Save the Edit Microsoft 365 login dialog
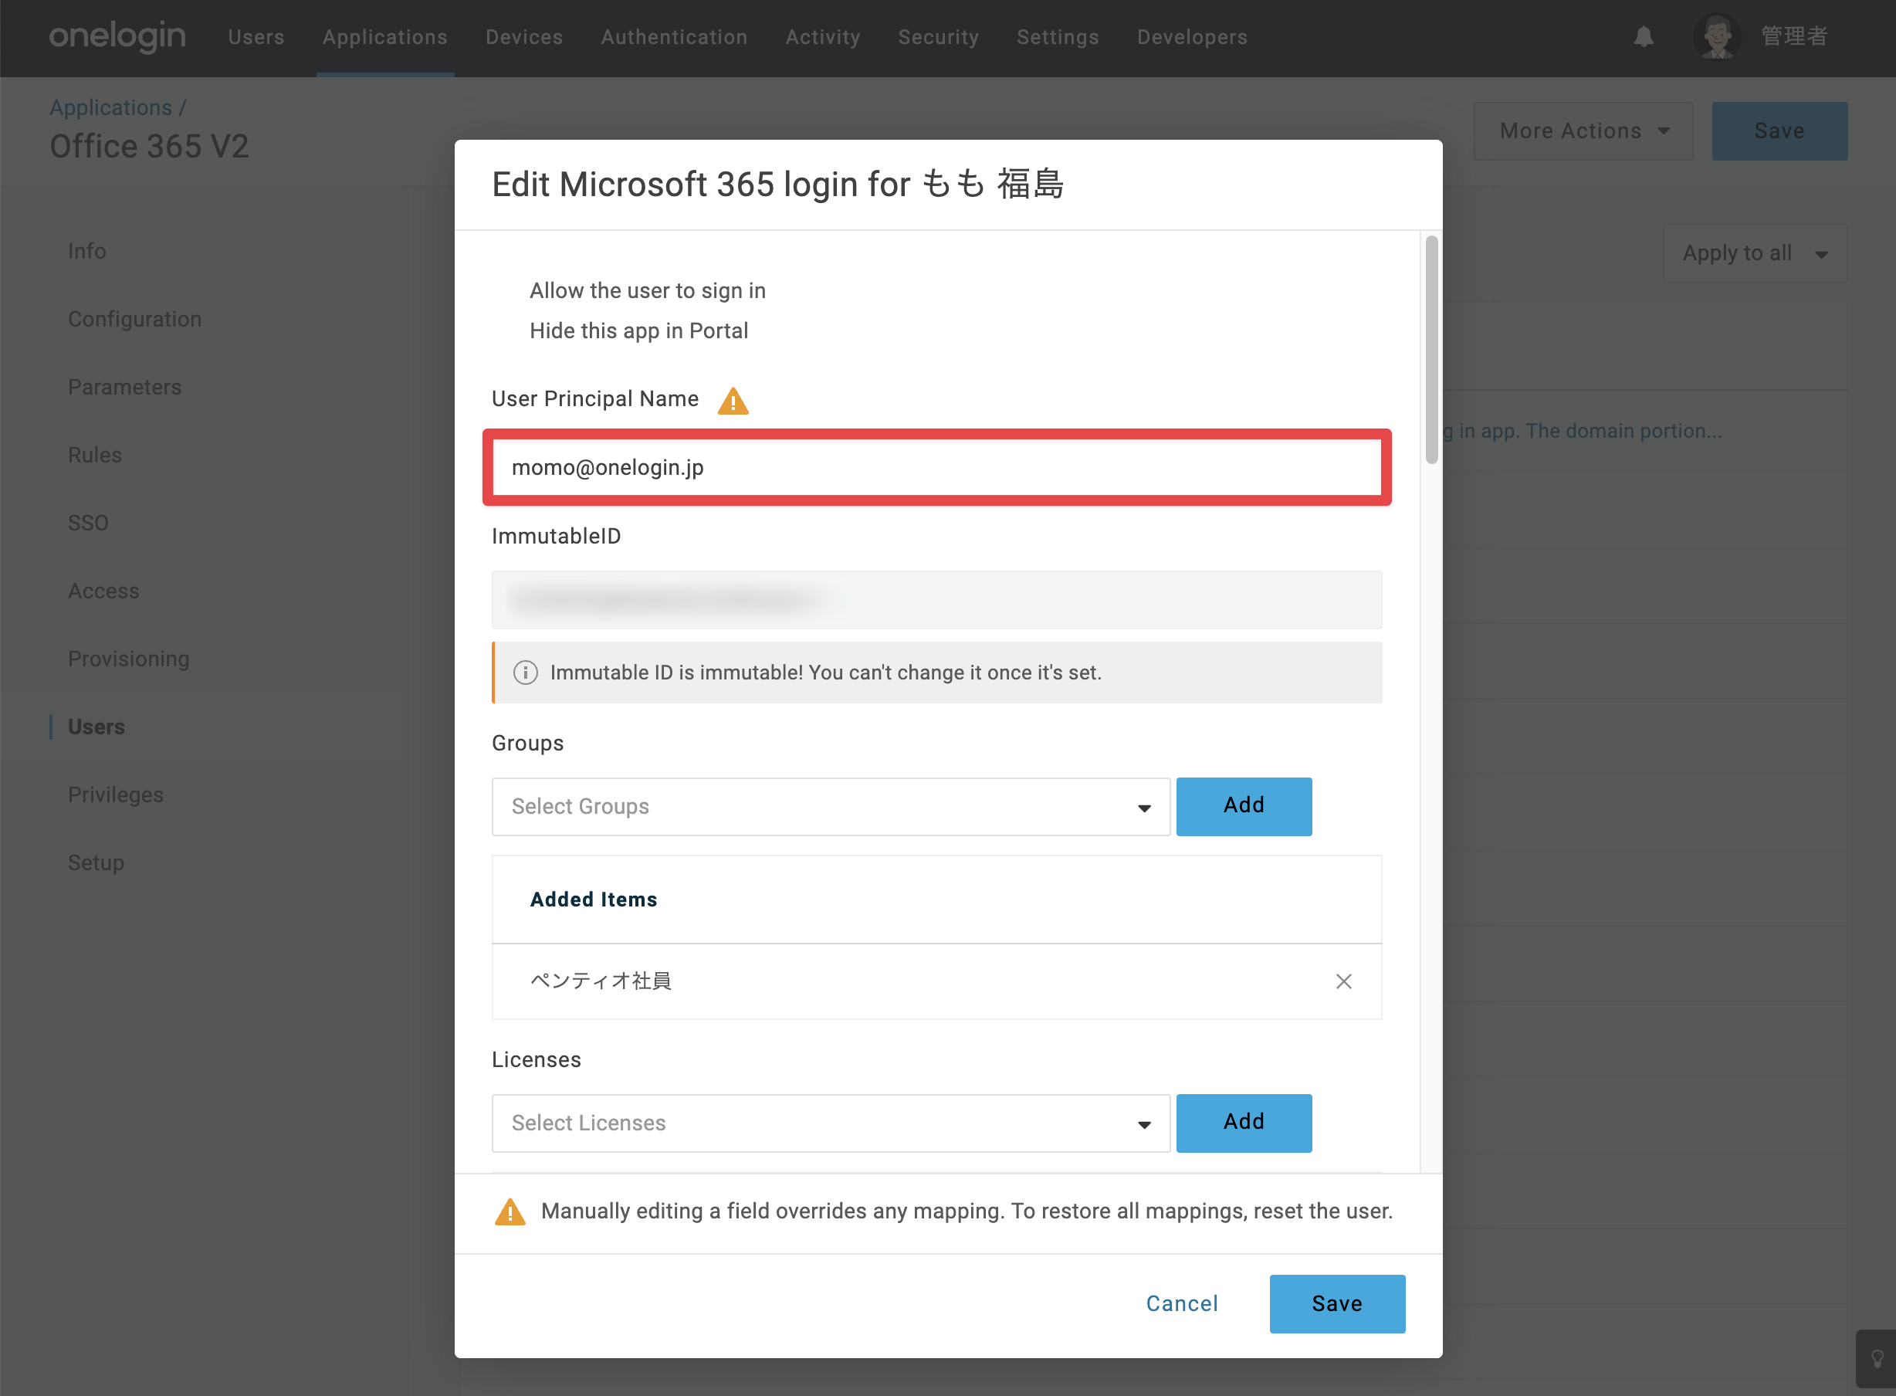 pyautogui.click(x=1336, y=1304)
